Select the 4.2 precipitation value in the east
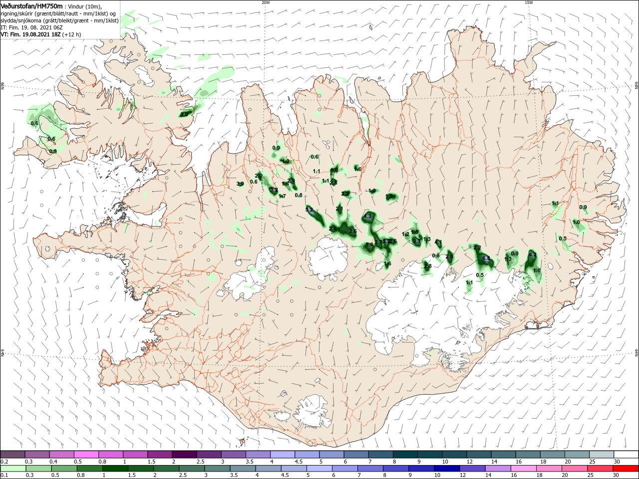This screenshot has width=639, height=479. [532, 254]
